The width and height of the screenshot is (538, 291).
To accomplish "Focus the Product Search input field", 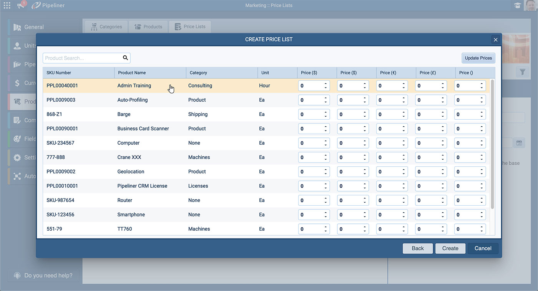I will coord(82,58).
